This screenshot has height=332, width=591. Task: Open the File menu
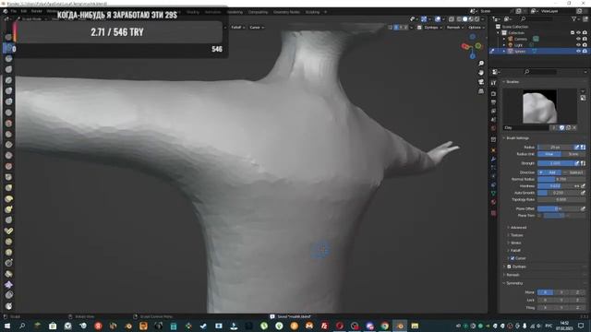[14, 11]
